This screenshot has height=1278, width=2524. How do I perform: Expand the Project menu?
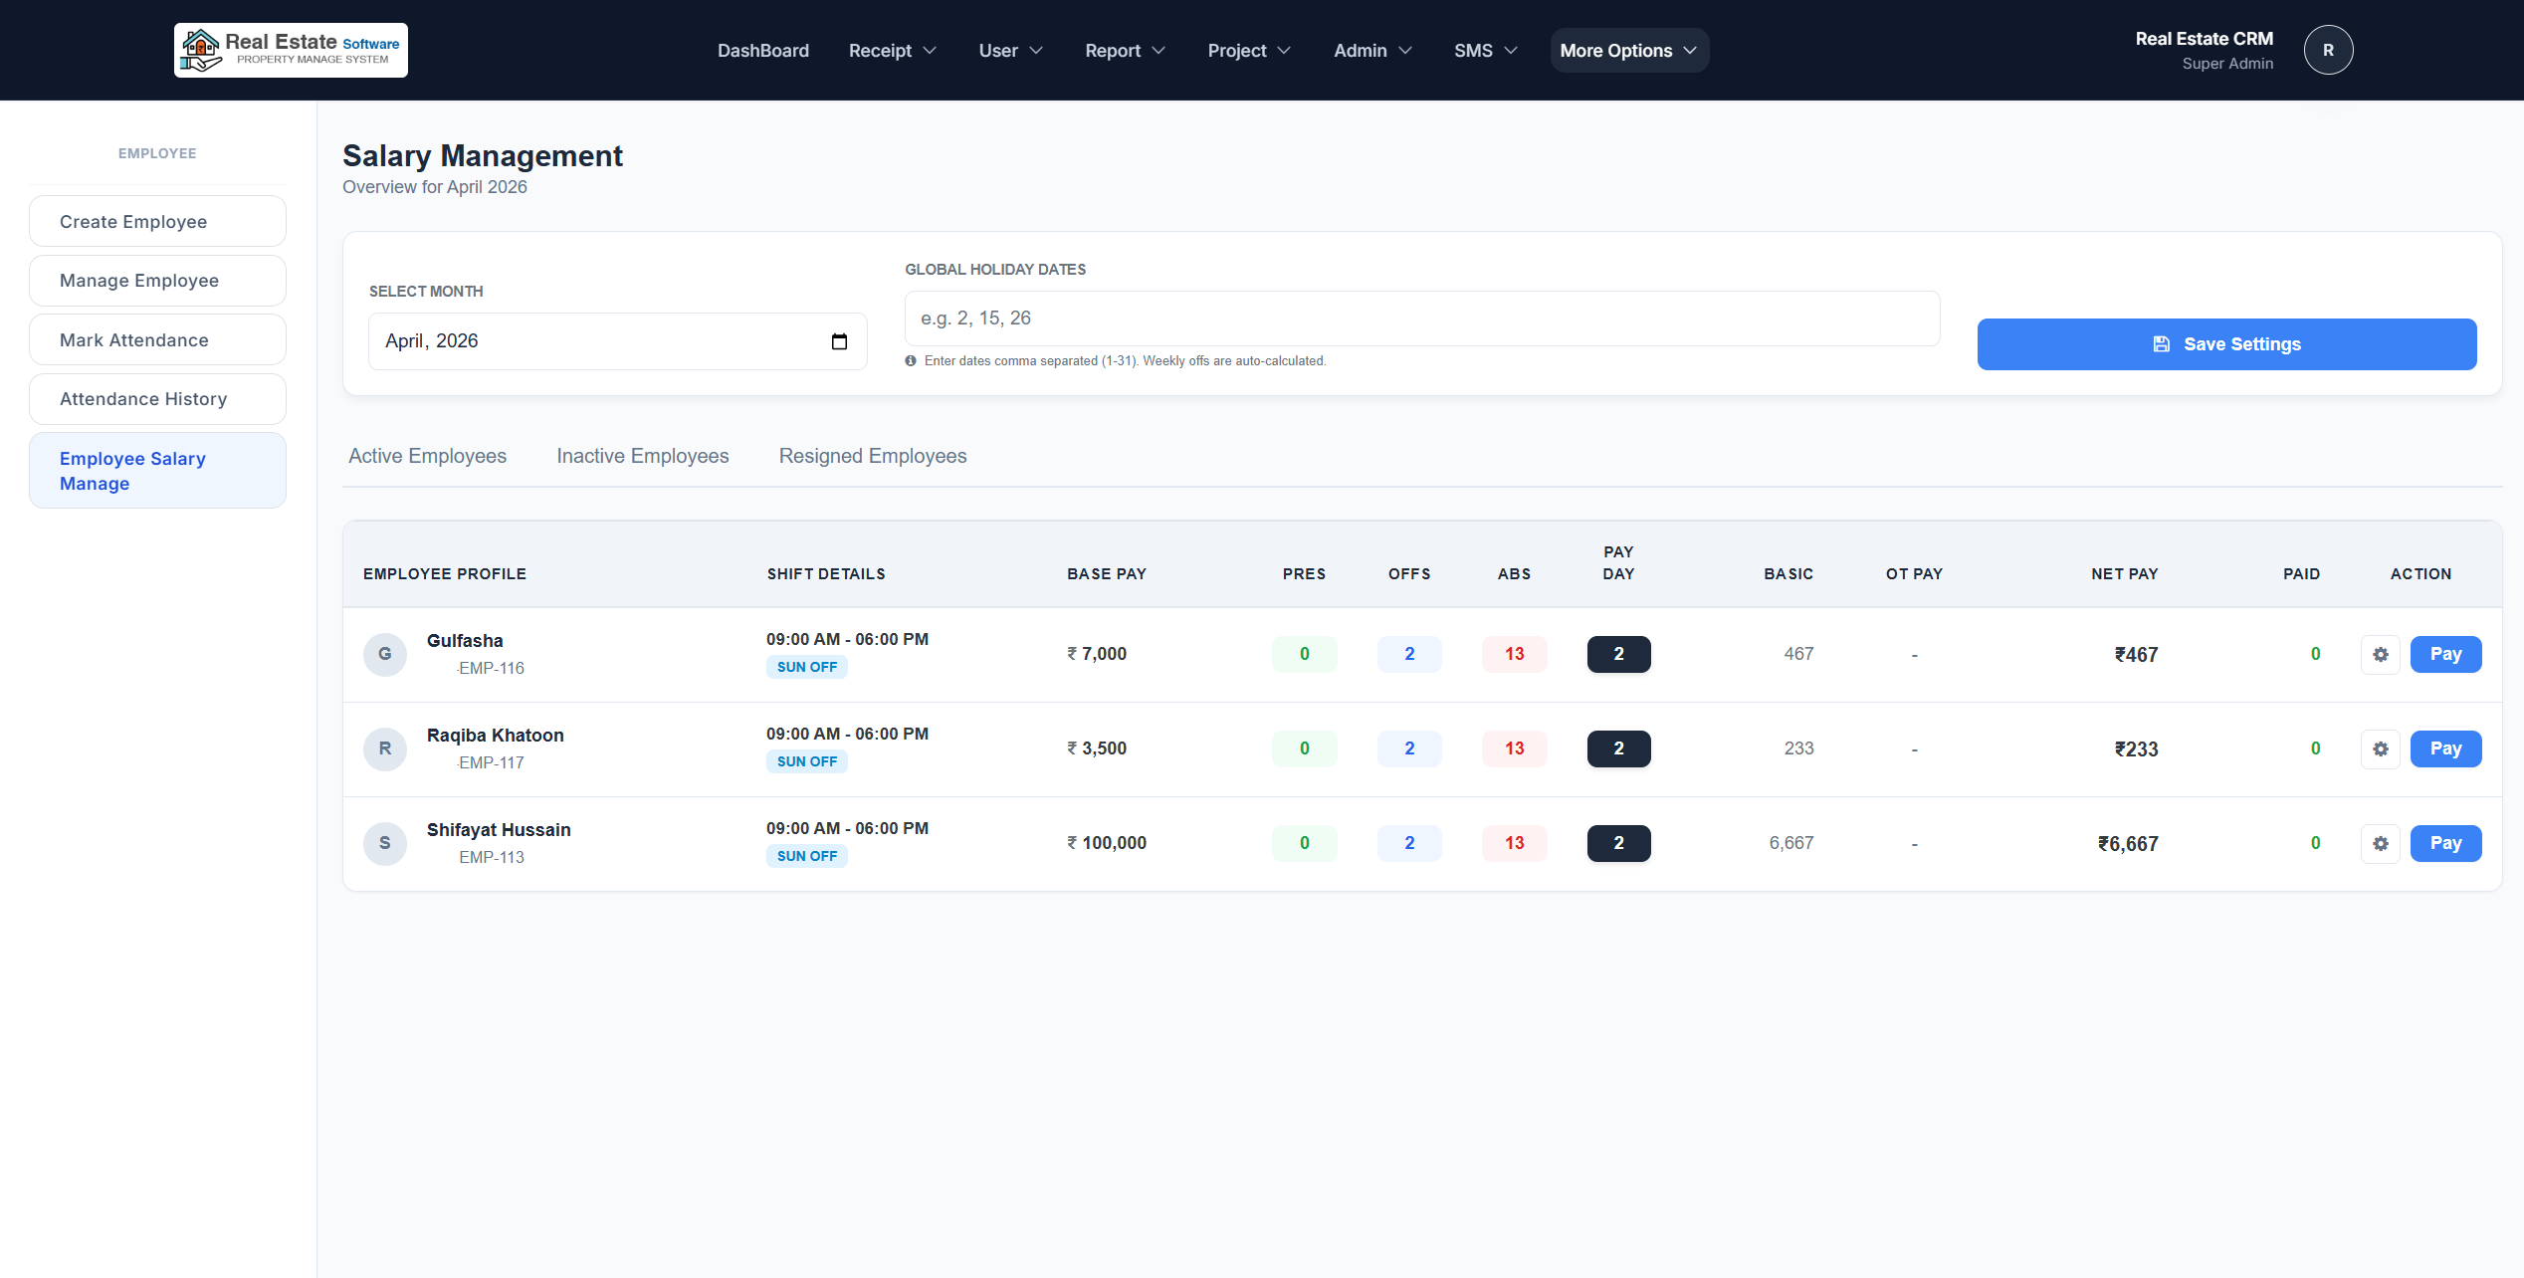[x=1248, y=50]
